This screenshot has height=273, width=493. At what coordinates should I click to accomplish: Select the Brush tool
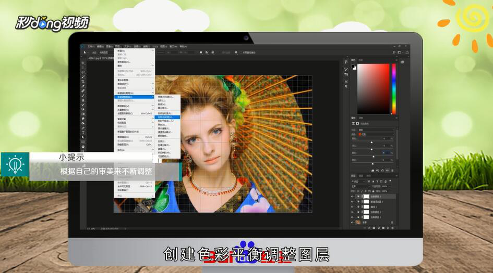[83, 96]
